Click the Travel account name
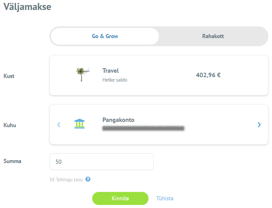This screenshot has width=272, height=208. 110,70
